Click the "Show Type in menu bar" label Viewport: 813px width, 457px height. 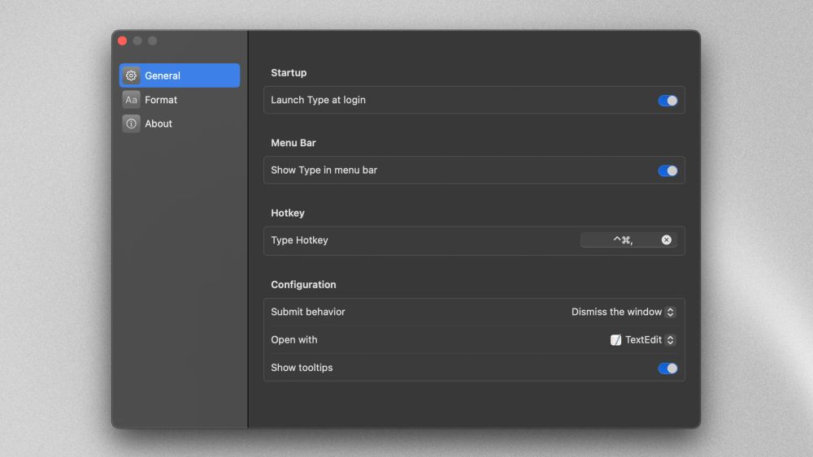coord(324,170)
